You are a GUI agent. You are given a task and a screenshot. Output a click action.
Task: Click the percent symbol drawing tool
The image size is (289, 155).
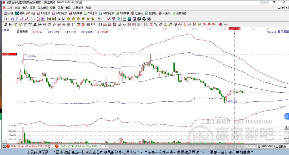coord(156,25)
